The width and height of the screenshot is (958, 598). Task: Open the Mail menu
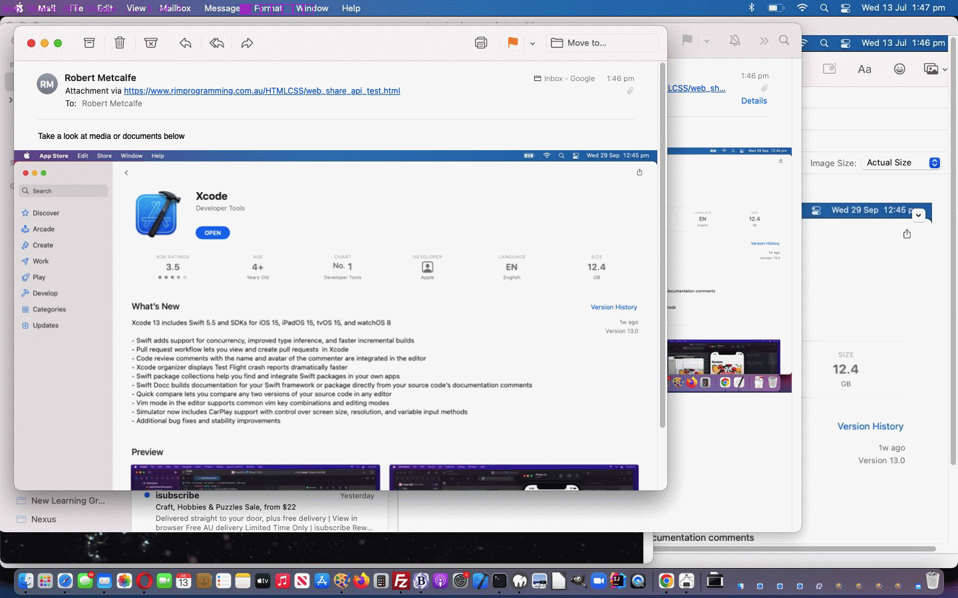tap(47, 8)
